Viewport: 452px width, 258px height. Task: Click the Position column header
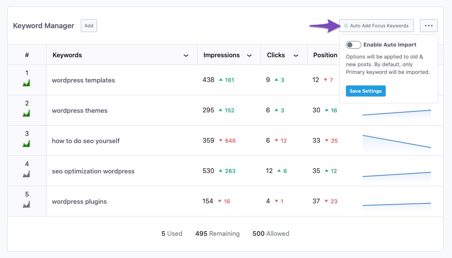325,55
